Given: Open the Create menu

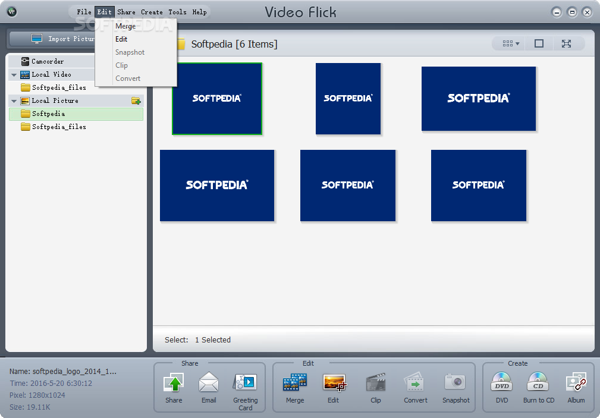Looking at the screenshot, I should point(152,12).
